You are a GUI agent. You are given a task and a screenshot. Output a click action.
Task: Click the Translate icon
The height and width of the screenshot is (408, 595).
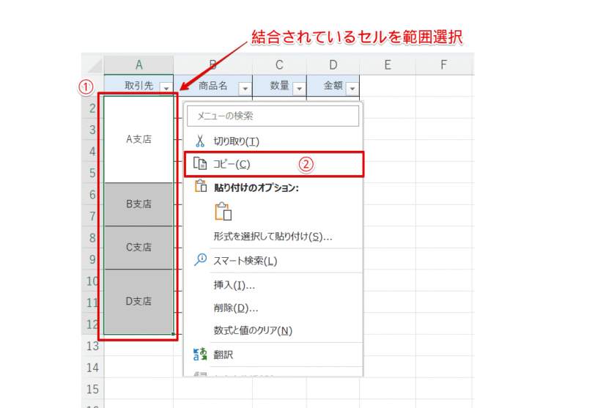click(x=200, y=354)
